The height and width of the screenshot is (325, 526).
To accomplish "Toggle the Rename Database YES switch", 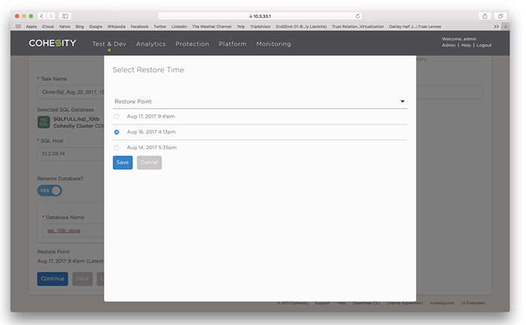I will (50, 191).
